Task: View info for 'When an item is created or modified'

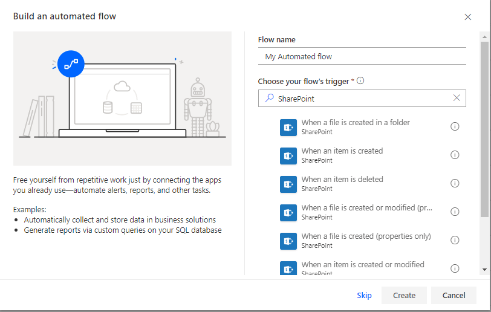Action: coord(455,268)
